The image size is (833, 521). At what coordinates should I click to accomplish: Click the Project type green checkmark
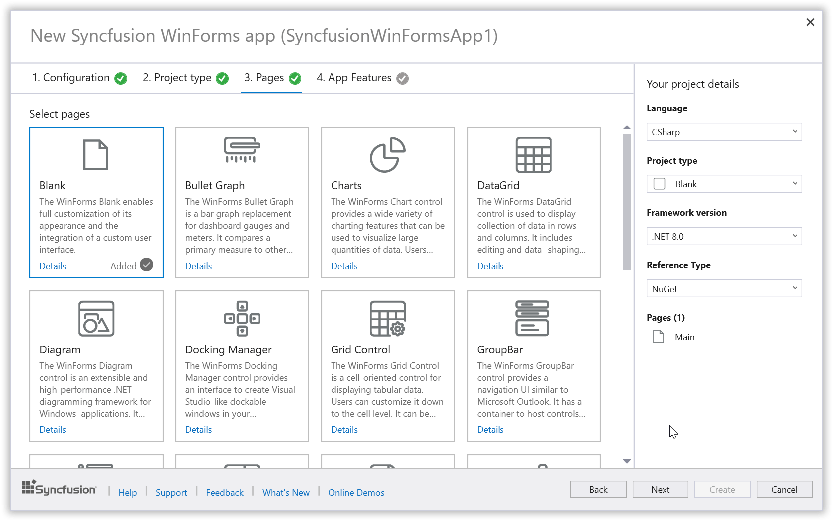222,78
